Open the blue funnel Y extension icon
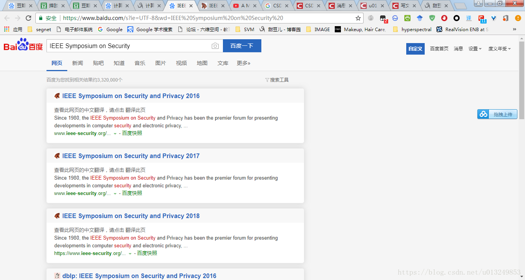 pyautogui.click(x=493, y=18)
